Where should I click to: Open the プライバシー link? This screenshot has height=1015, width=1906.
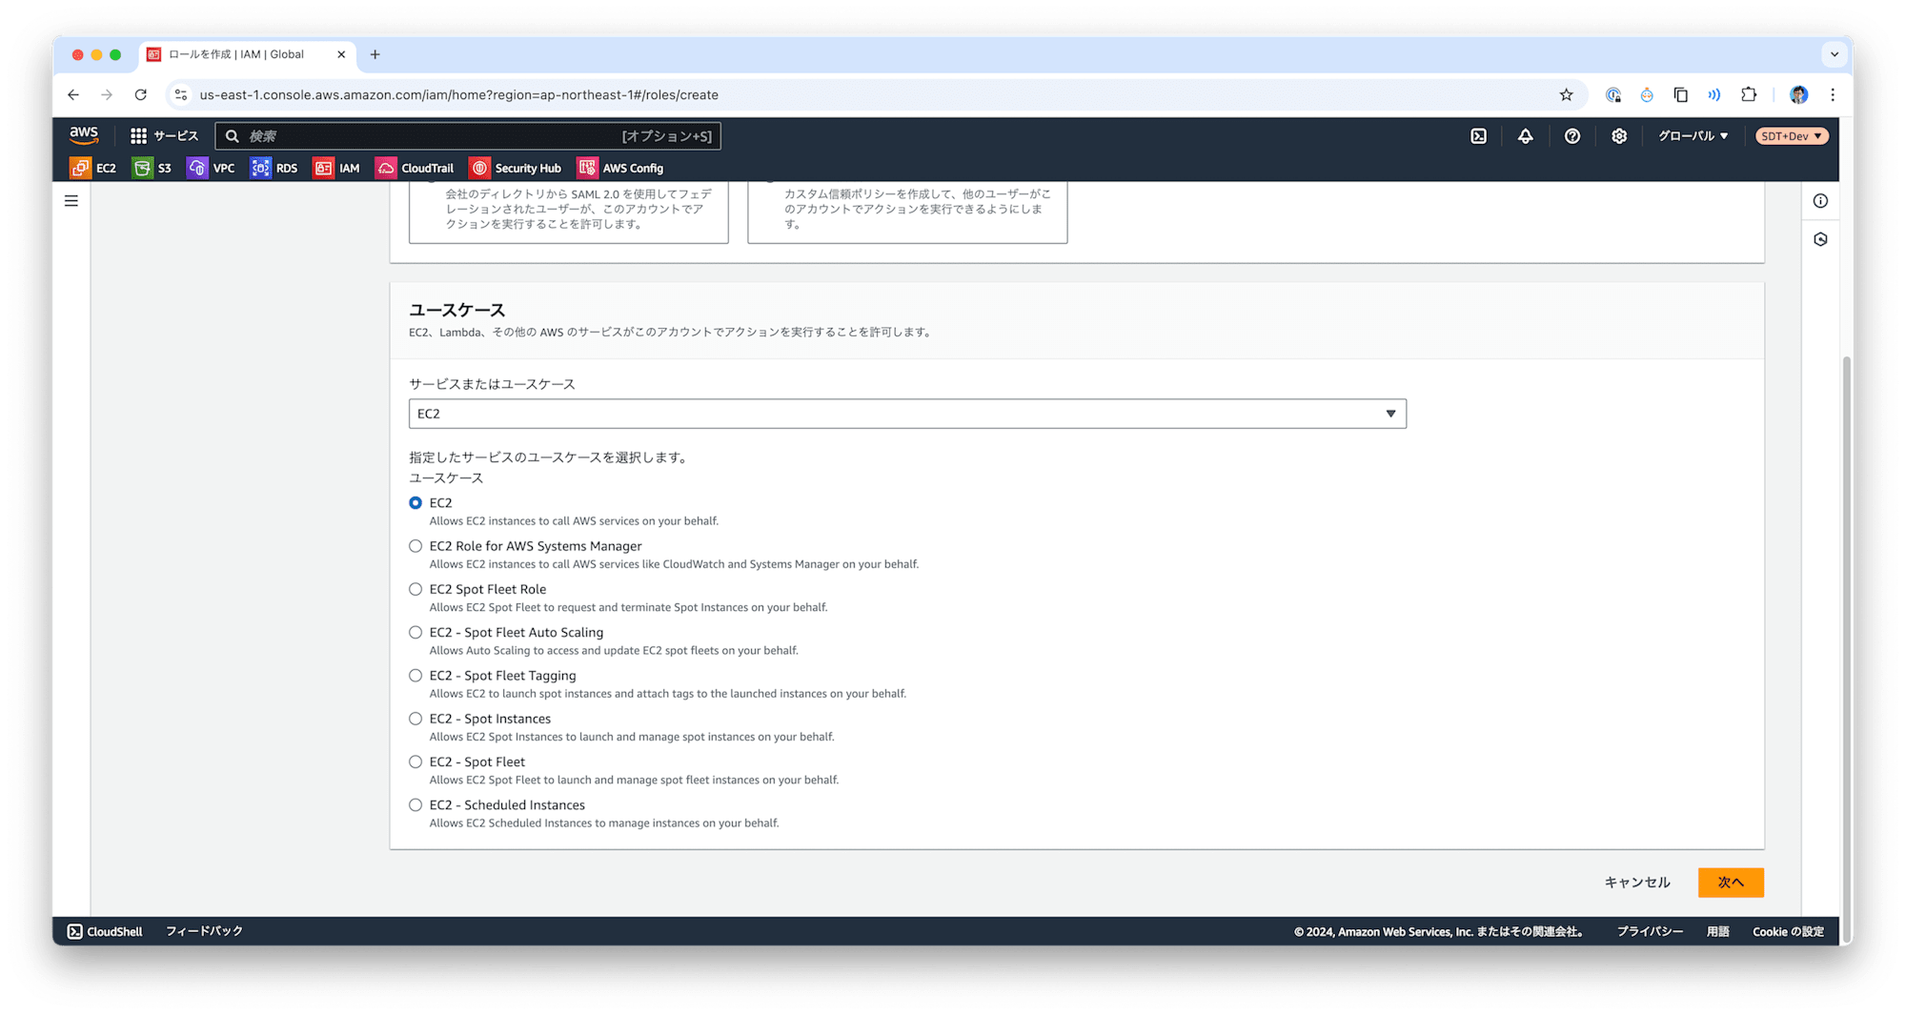point(1649,931)
